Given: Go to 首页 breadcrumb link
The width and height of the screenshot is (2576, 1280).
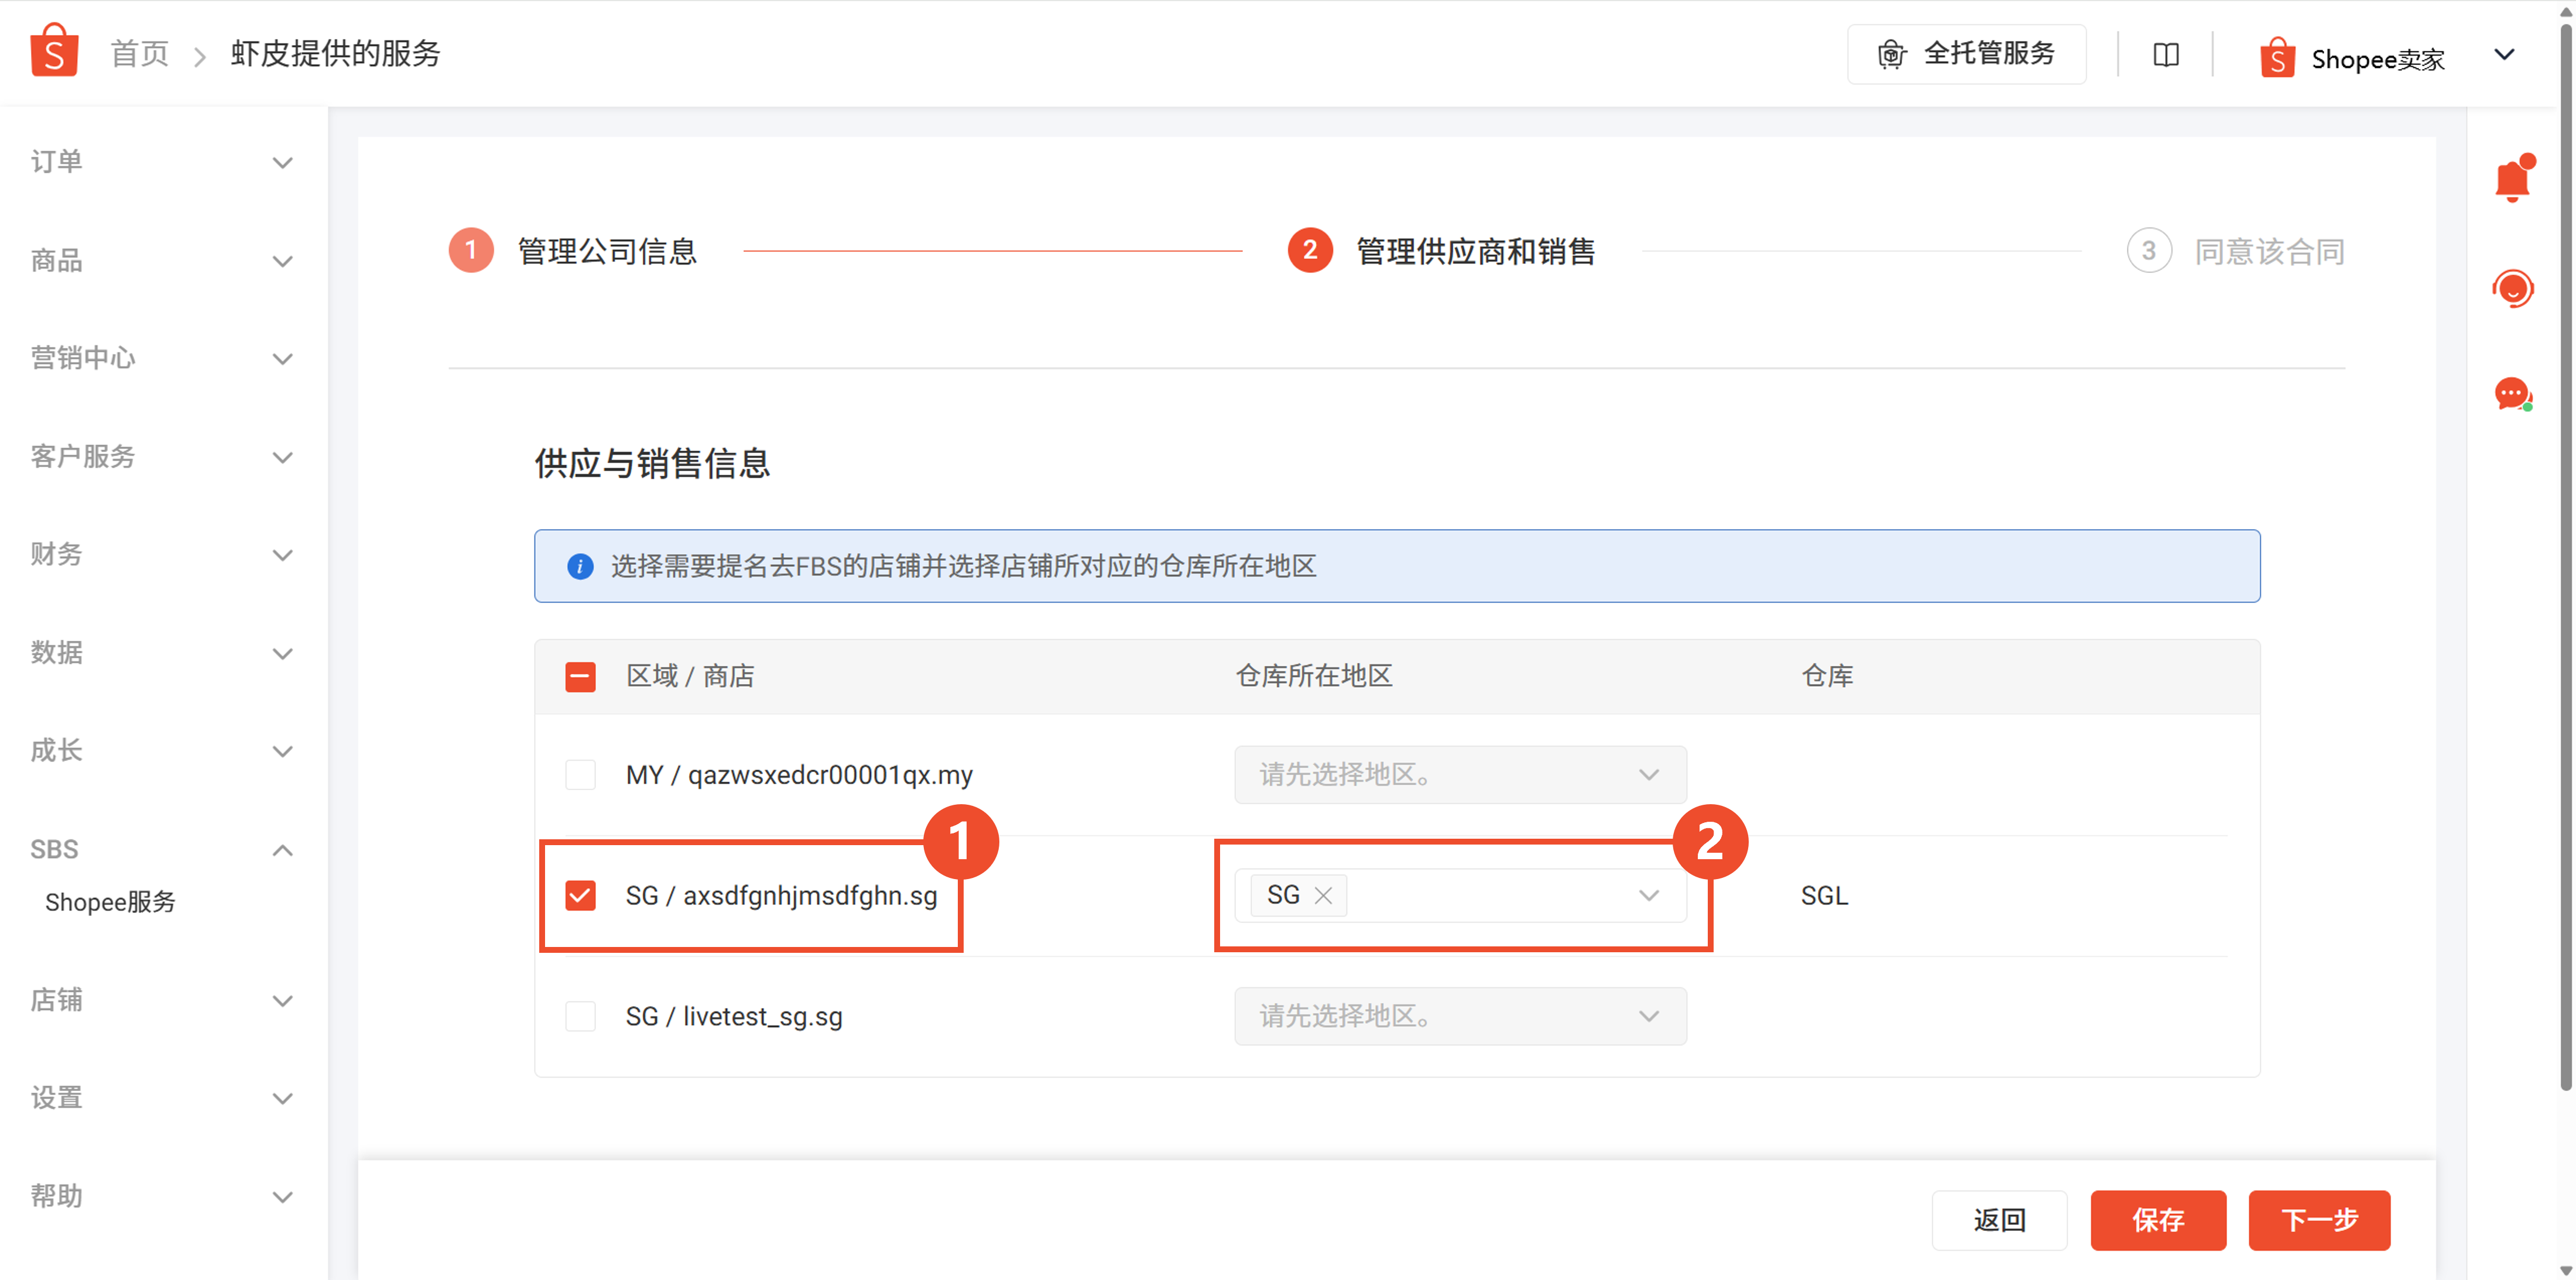Looking at the screenshot, I should pyautogui.click(x=139, y=54).
